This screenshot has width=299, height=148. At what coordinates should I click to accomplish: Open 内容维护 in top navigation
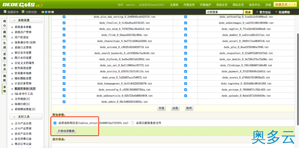coord(205,5)
